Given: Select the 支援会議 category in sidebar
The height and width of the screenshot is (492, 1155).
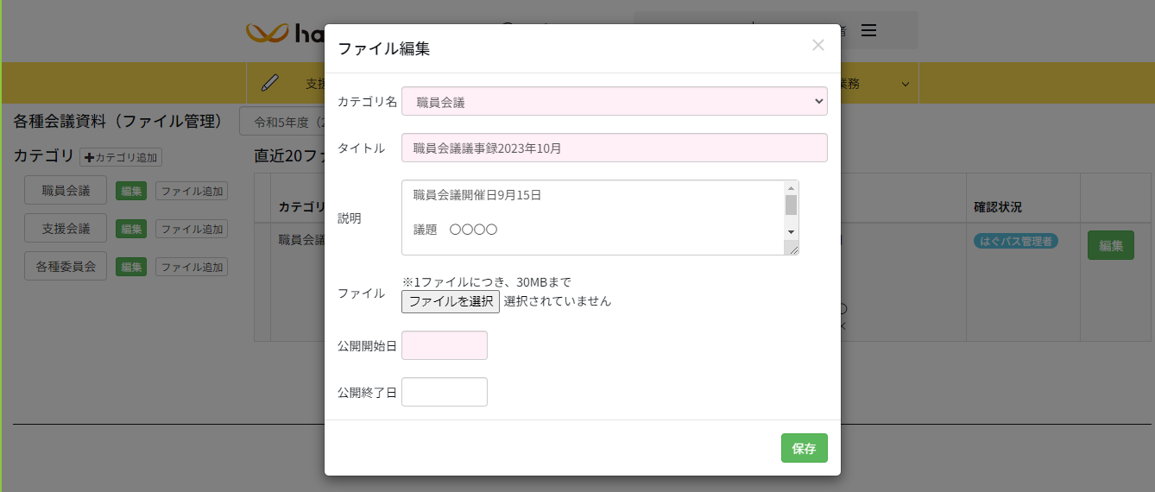Looking at the screenshot, I should (x=66, y=228).
